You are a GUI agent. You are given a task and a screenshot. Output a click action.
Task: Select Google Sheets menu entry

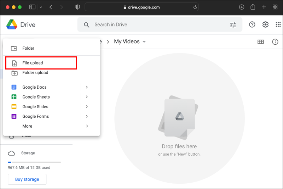52,97
